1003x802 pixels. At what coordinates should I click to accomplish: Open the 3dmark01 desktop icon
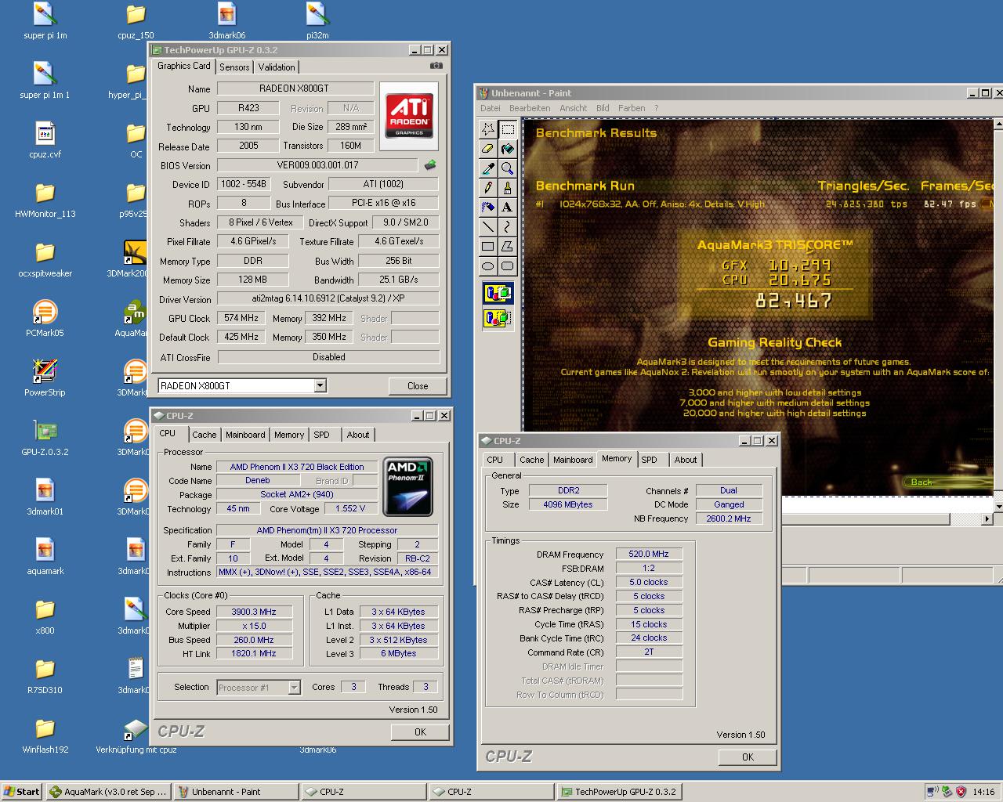pos(45,496)
